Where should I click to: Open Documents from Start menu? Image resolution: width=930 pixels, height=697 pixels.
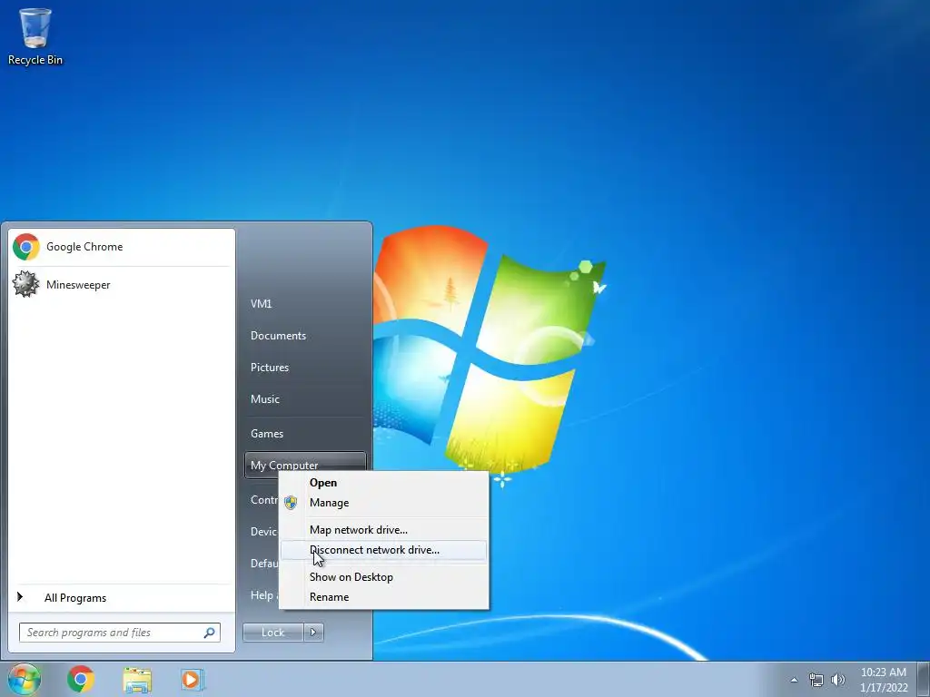pyautogui.click(x=305, y=336)
